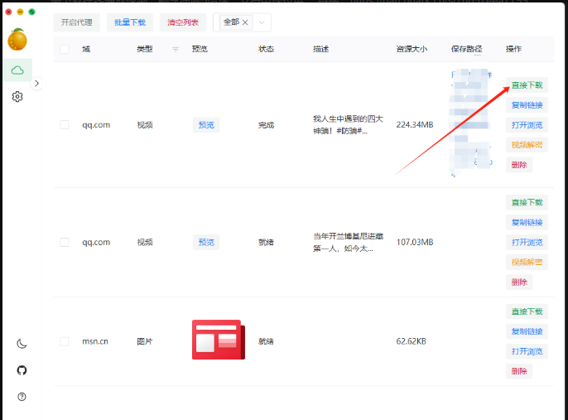Screen dimensions: 568x420
Task: Click the 62.62KB size cell
Action: click(x=412, y=341)
